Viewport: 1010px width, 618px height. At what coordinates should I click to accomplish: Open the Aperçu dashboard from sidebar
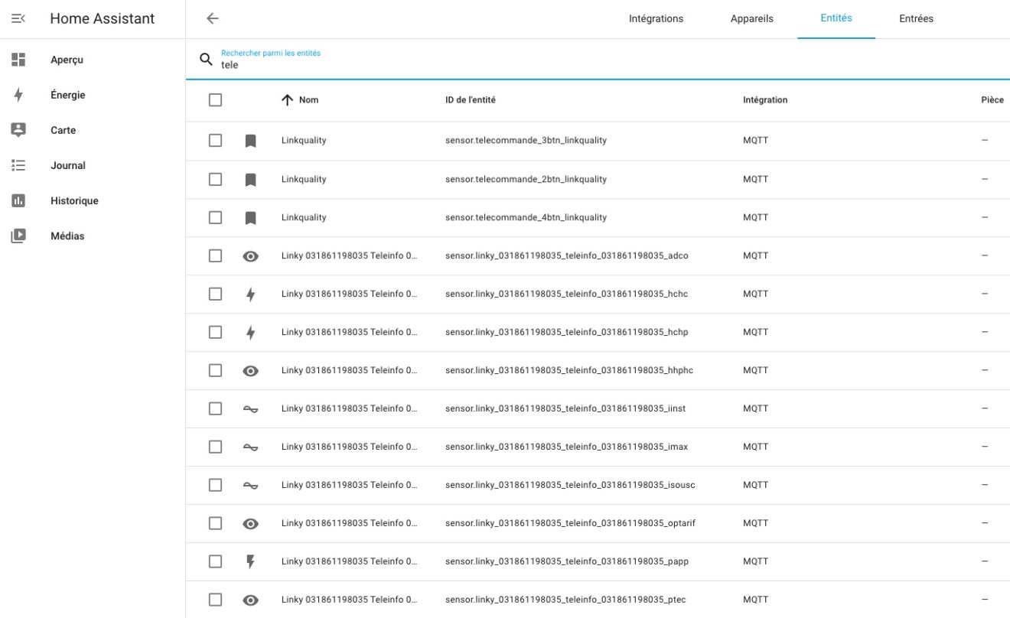67,59
